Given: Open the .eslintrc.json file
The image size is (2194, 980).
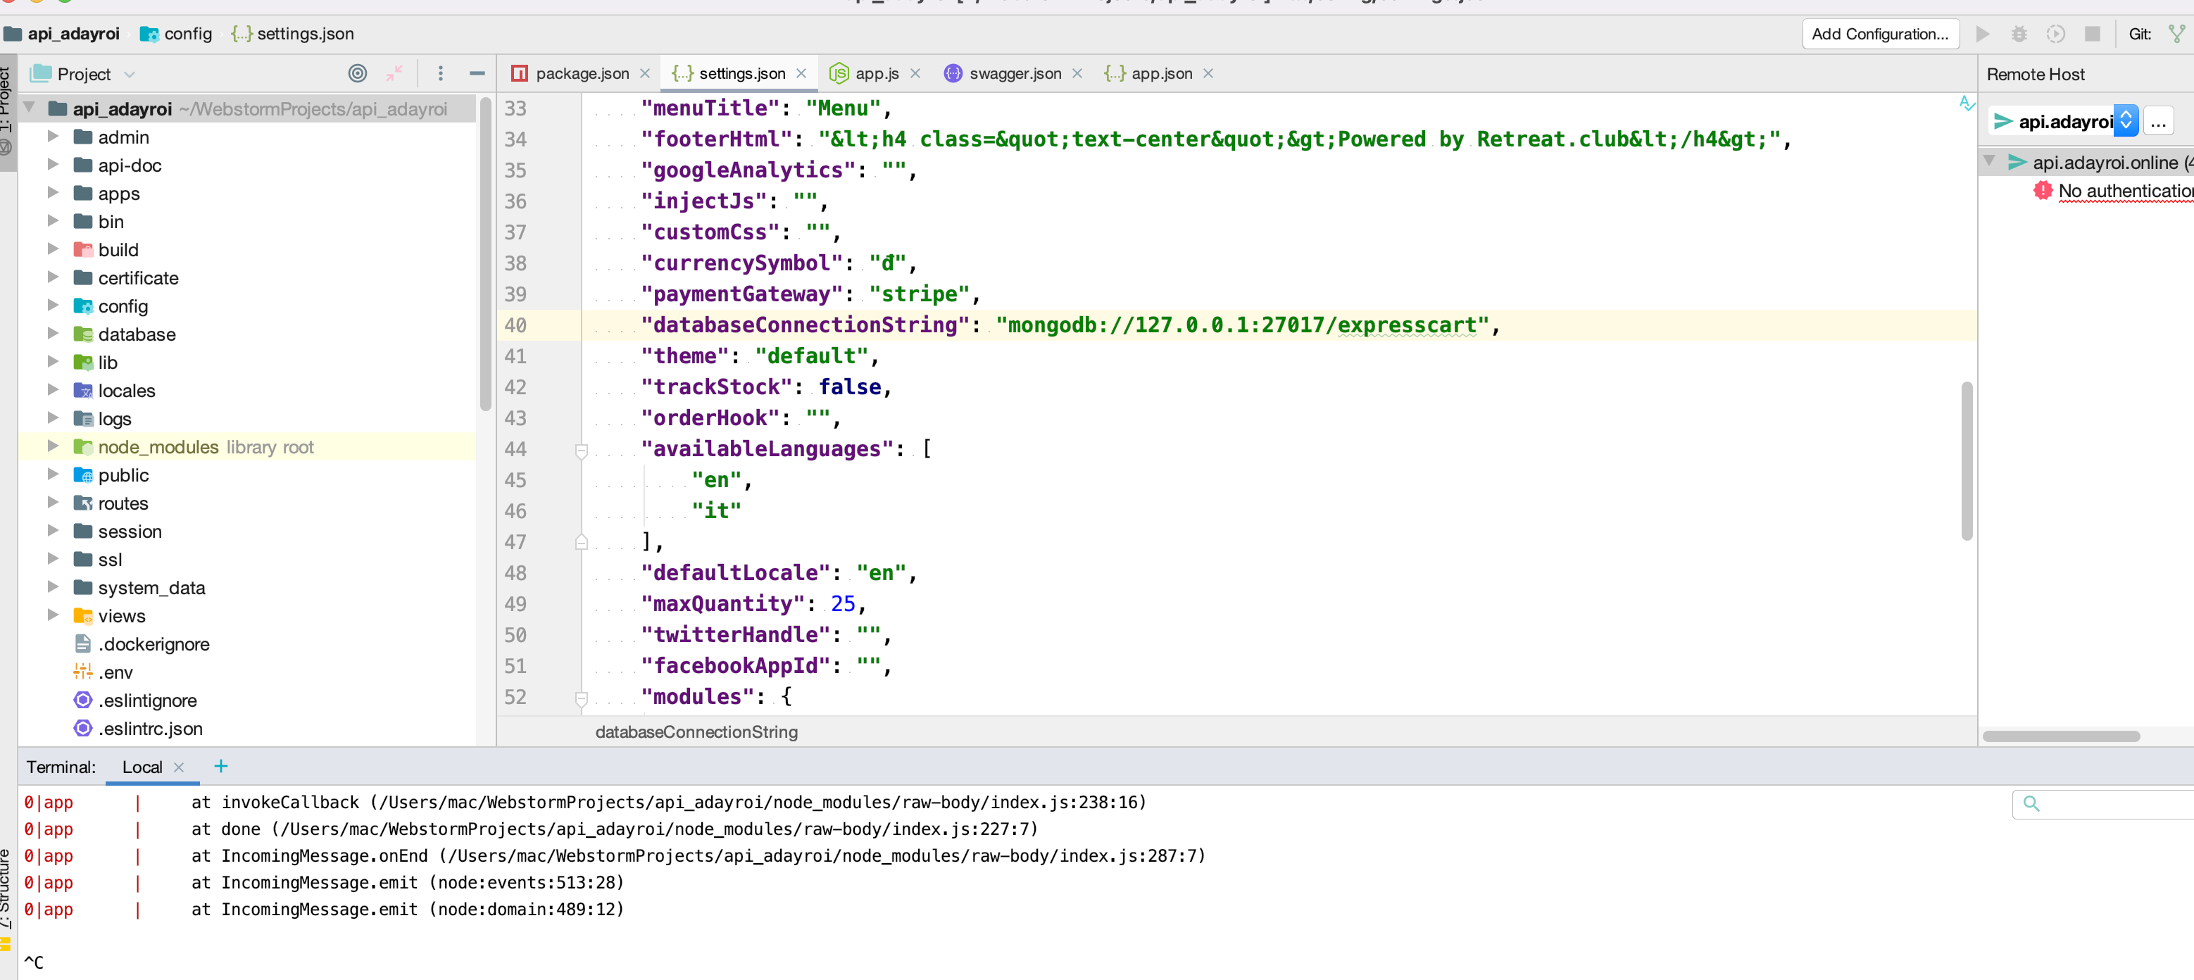Looking at the screenshot, I should (150, 729).
